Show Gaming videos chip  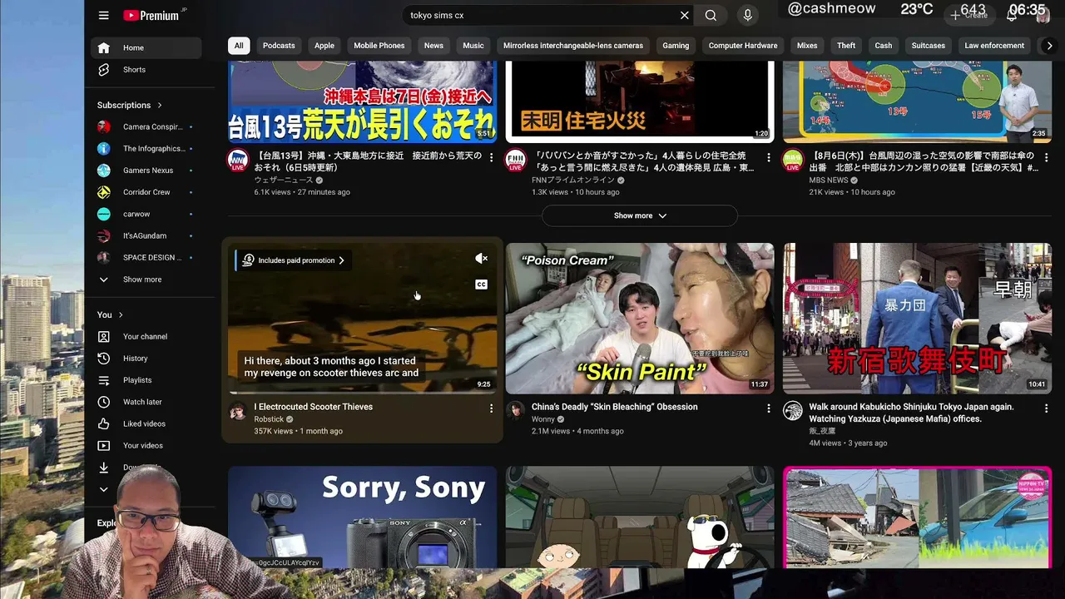(676, 46)
